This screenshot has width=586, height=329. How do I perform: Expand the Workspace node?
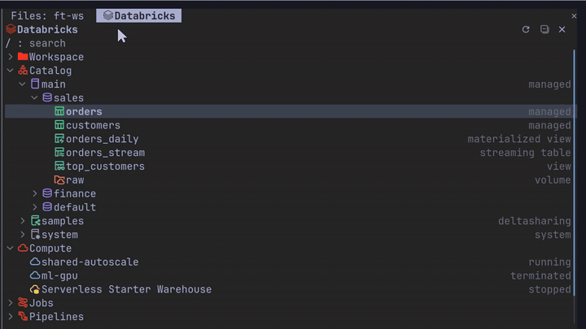[11, 57]
